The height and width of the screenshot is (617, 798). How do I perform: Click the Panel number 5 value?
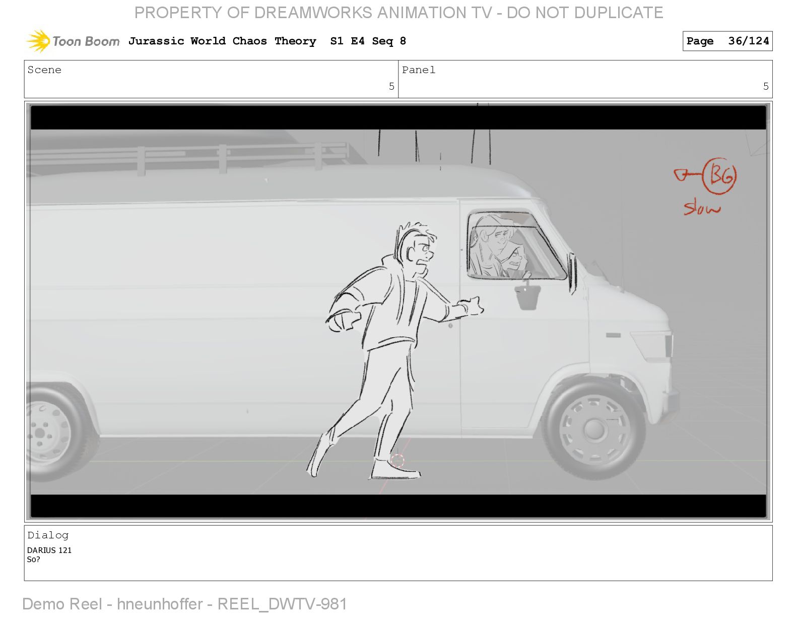click(766, 86)
